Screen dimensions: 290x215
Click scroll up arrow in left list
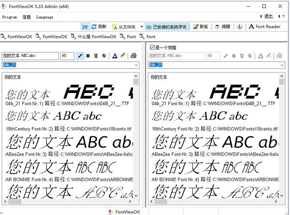click(x=136, y=76)
